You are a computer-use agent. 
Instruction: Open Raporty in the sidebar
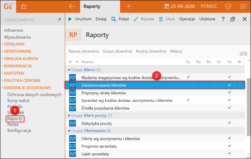tap(15, 118)
